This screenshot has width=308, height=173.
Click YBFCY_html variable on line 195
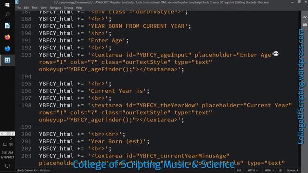[56, 84]
